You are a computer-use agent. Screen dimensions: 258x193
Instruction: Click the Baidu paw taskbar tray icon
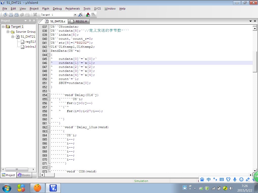(185, 187)
